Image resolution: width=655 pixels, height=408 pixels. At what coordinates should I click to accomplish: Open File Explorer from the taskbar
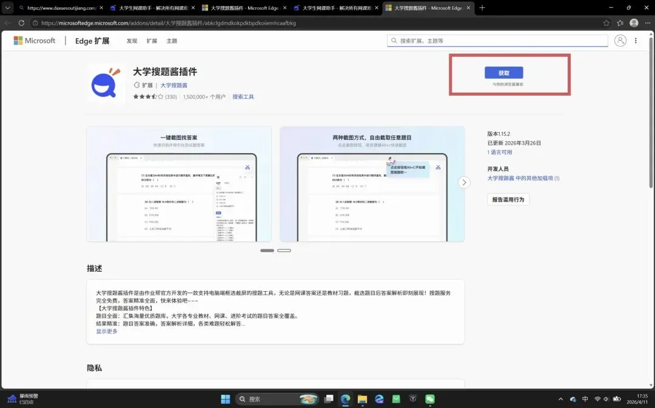[362, 399]
